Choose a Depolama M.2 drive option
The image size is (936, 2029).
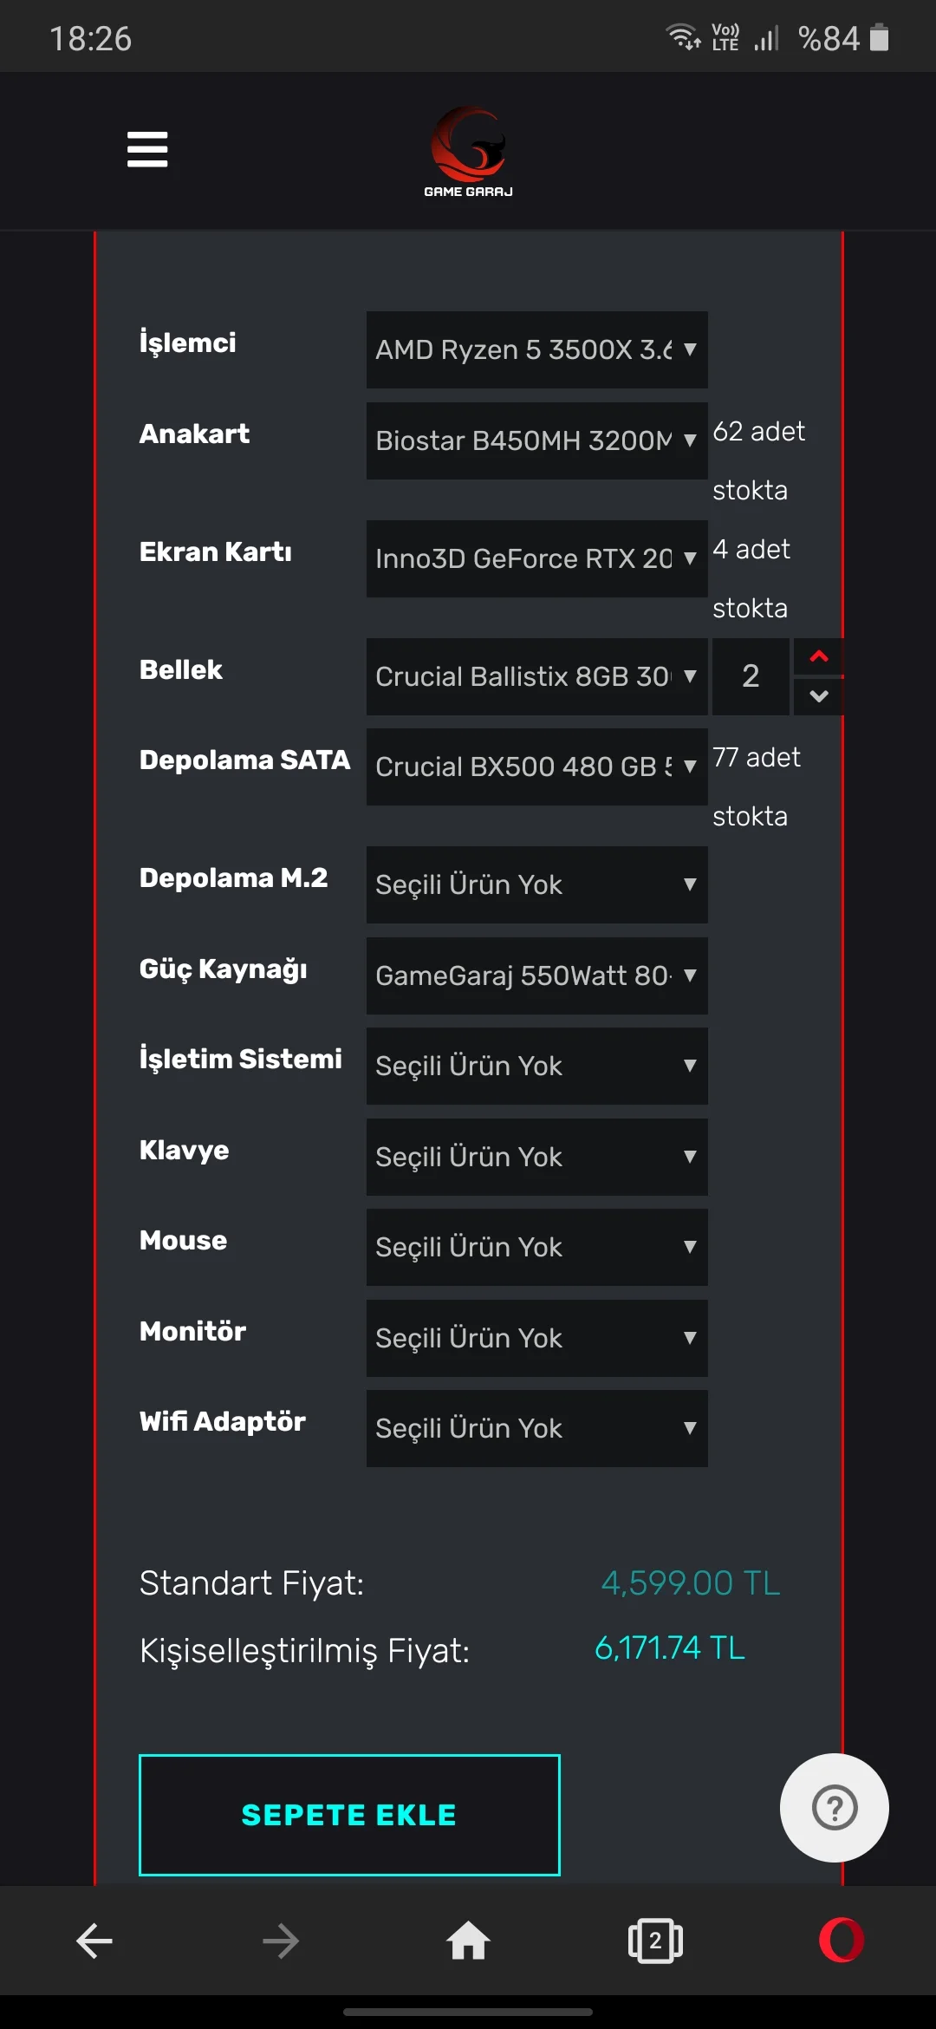(536, 884)
